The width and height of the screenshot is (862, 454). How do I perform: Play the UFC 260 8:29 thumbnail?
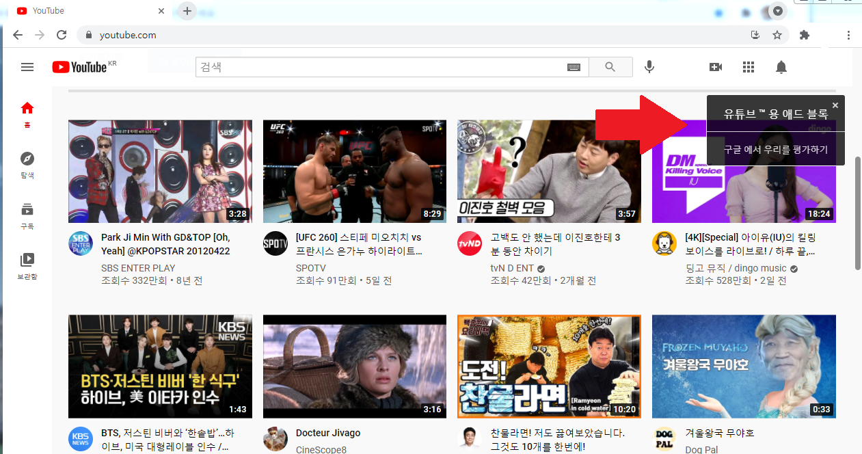355,172
